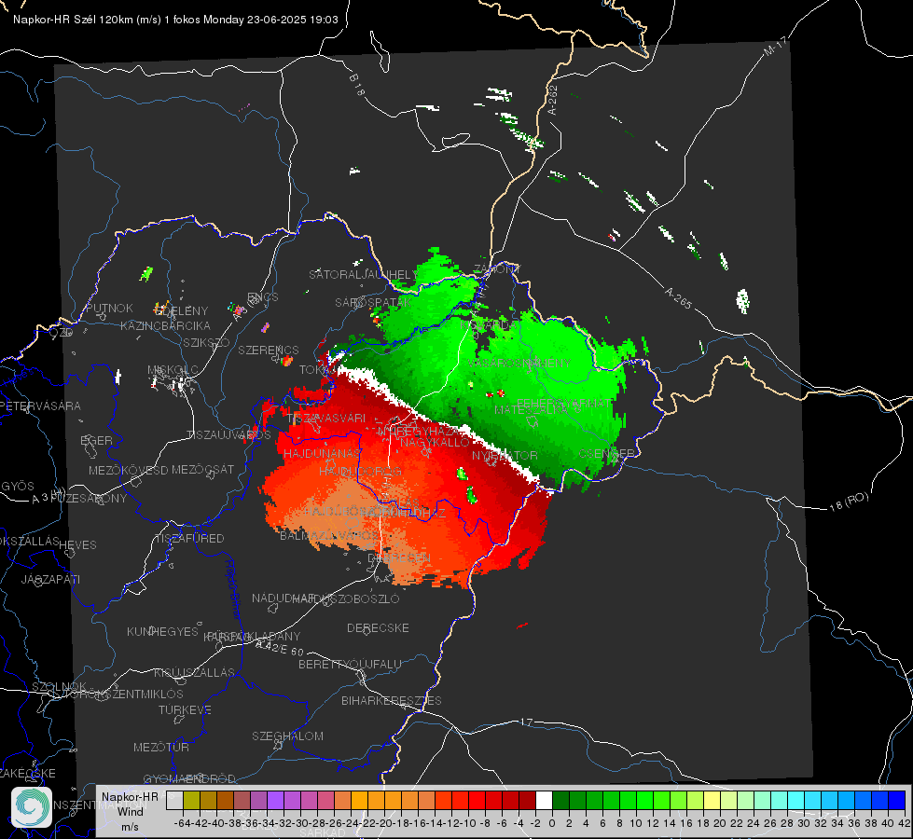Pick the white swatch in the wind legend
This screenshot has height=839, width=913.
(544, 800)
